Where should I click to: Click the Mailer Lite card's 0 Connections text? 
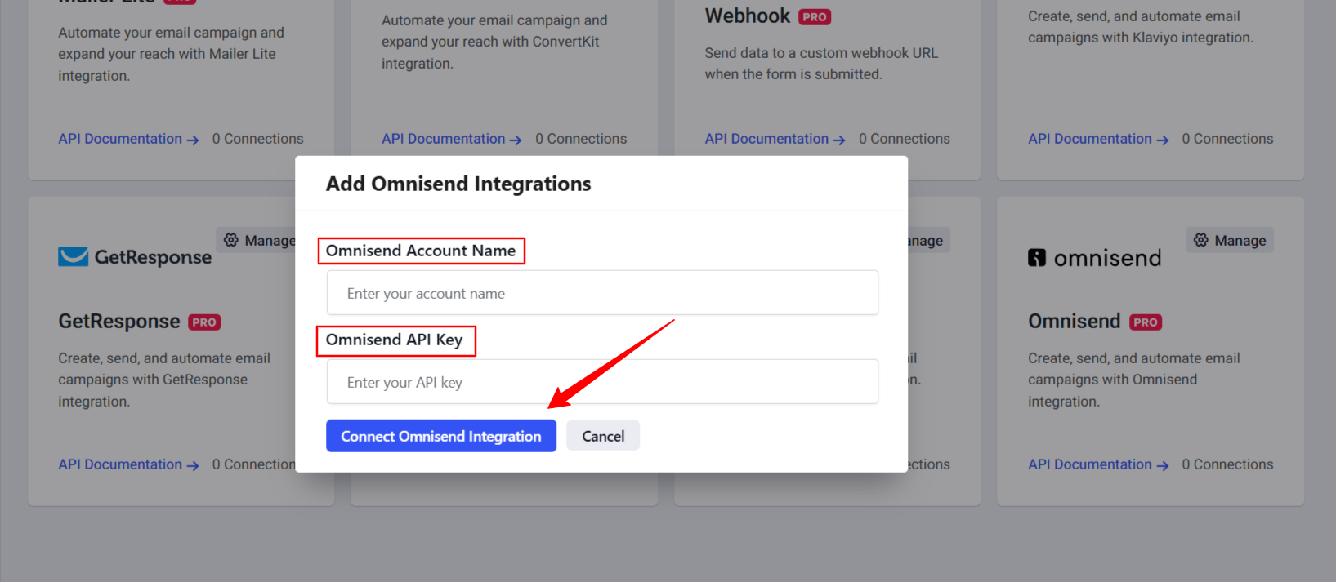point(257,139)
